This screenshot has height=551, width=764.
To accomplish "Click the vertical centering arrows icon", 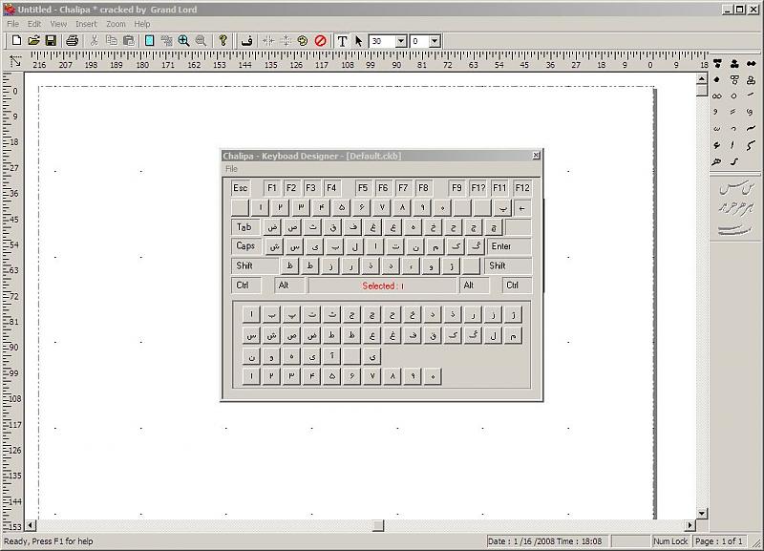I will click(x=286, y=41).
